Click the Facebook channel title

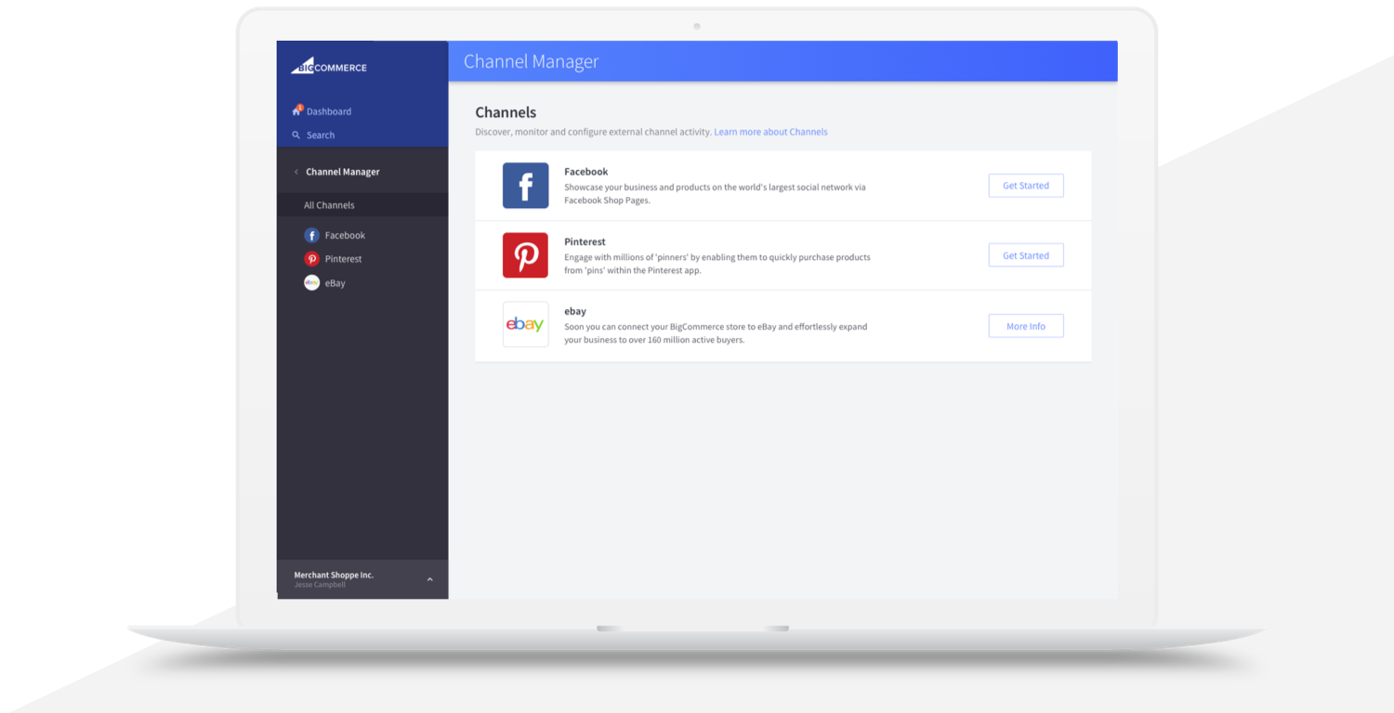coord(586,172)
